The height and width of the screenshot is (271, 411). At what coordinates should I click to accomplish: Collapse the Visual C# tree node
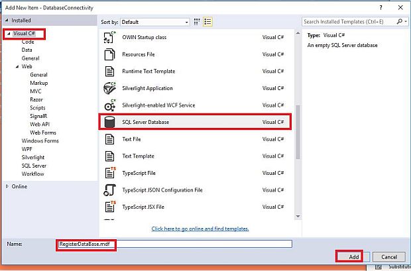9,34
